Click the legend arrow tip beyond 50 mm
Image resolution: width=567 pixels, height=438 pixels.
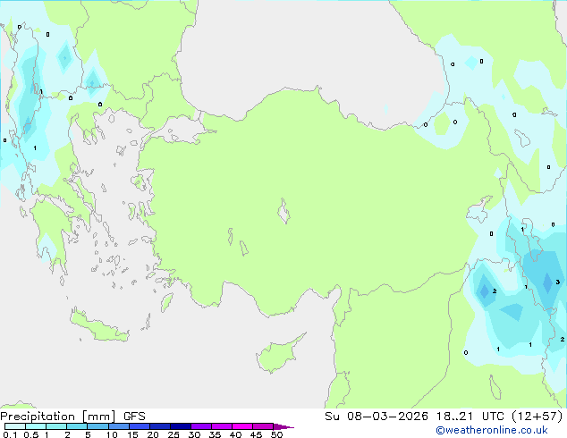(283, 426)
